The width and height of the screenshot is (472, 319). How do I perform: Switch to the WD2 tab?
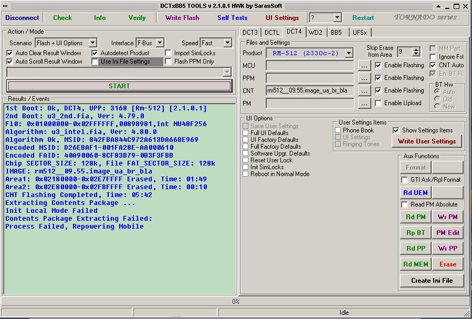[x=316, y=33]
